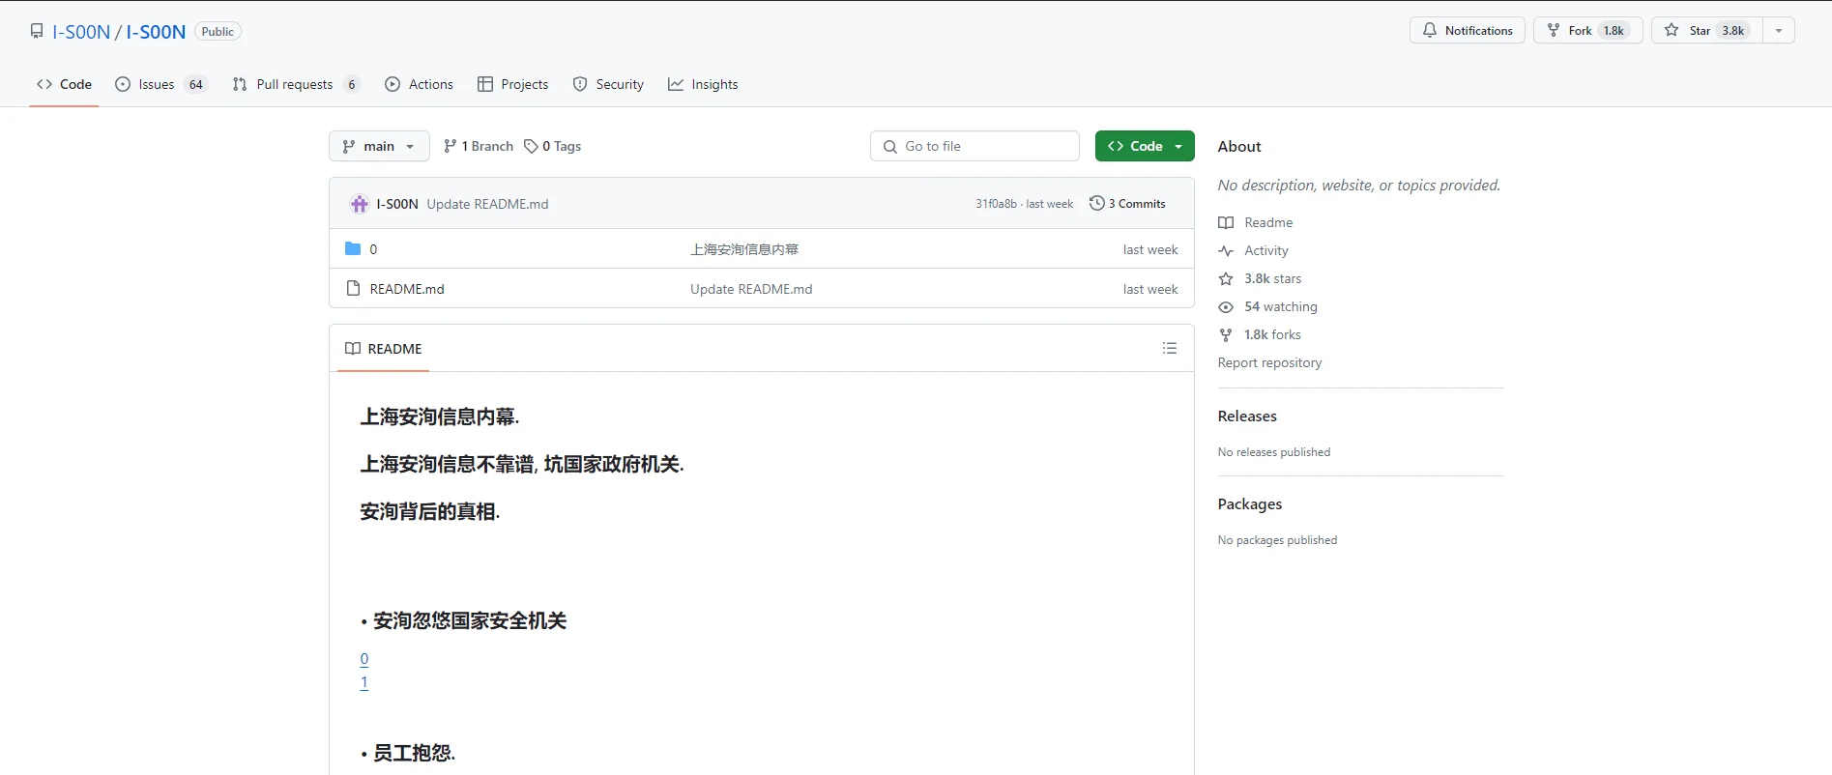Click the book icon in README tab
This screenshot has height=775, width=1832.
tap(353, 349)
